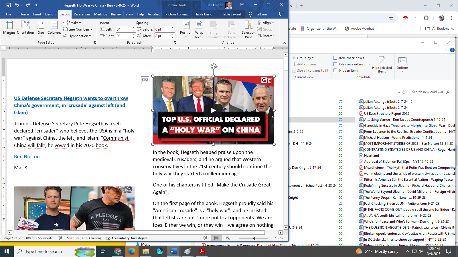Open Ribbon Display Options in Word title bar
This screenshot has height=257, width=458.
click(x=242, y=5)
